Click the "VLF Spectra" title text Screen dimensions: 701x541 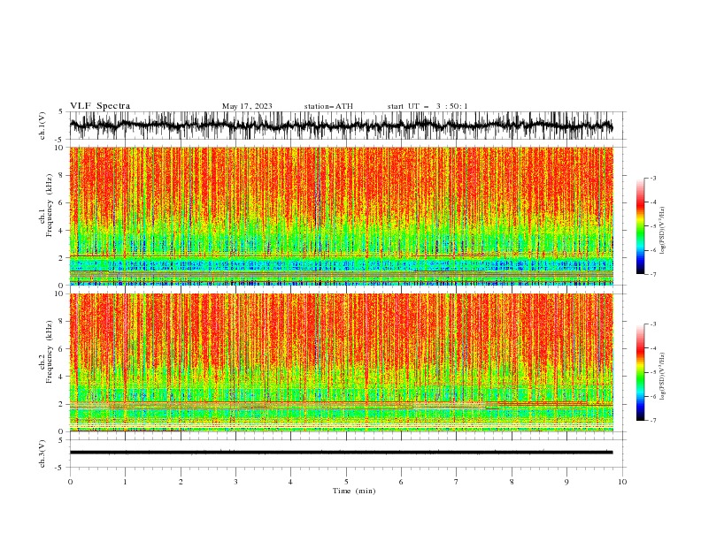[100, 106]
